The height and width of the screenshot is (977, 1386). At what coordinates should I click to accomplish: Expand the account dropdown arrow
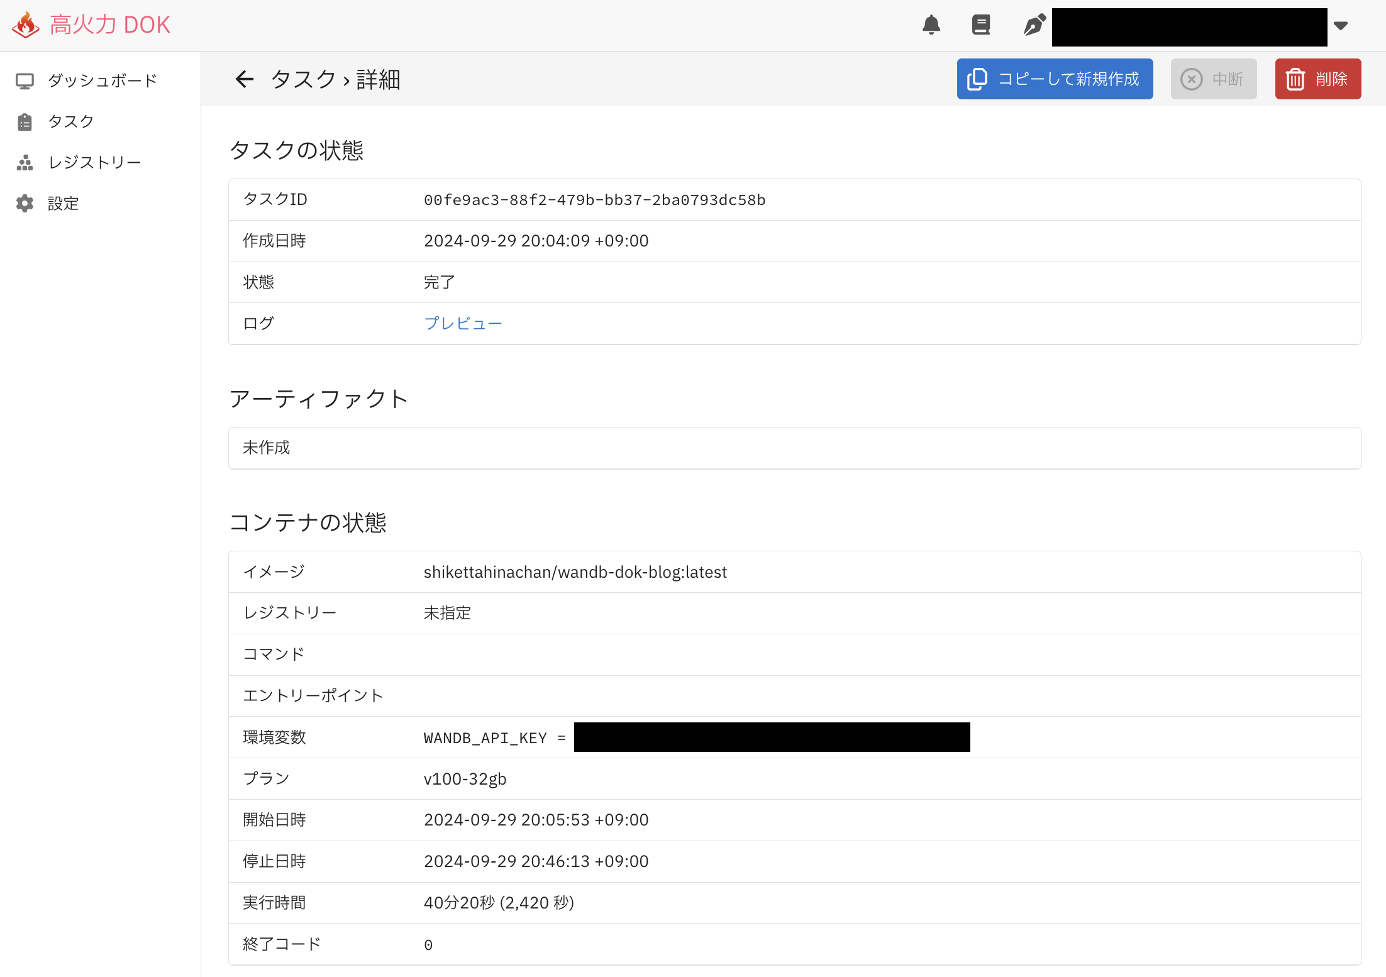(1341, 26)
